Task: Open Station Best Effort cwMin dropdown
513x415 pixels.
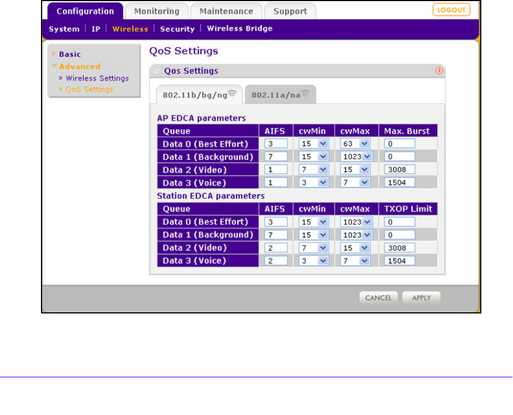Action: (x=314, y=222)
